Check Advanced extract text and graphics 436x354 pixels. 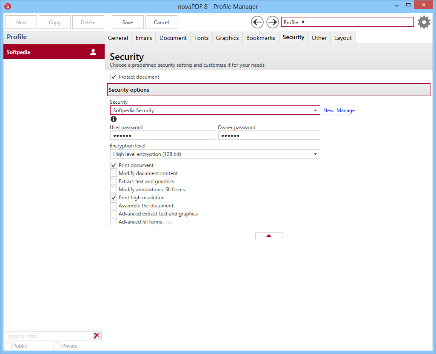click(x=114, y=214)
